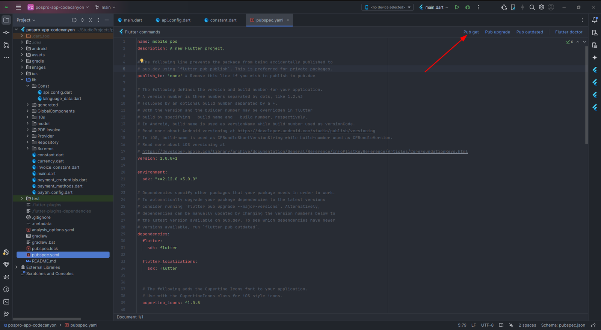601x330 pixels.
Task: Open the Problems tool window
Action: [6, 289]
